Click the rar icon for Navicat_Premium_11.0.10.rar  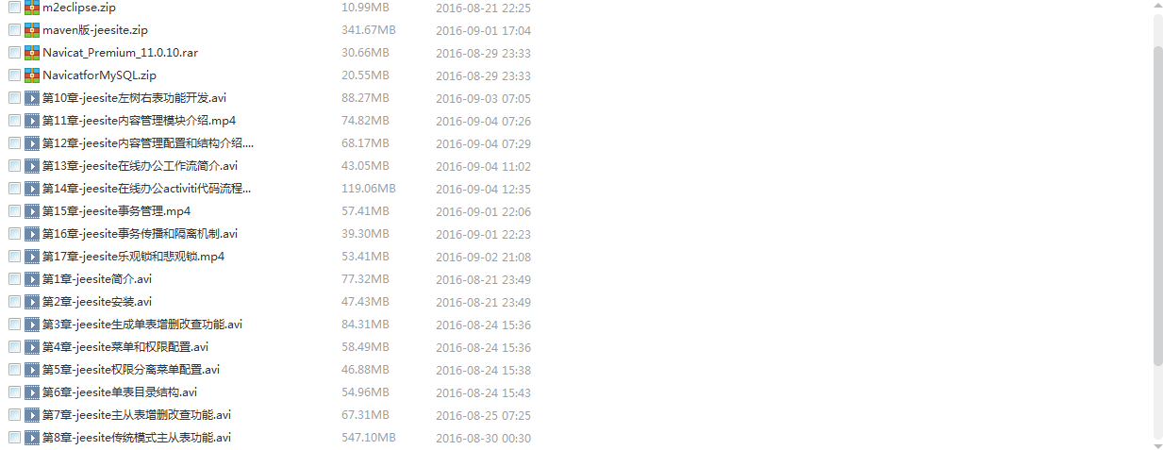coord(32,53)
